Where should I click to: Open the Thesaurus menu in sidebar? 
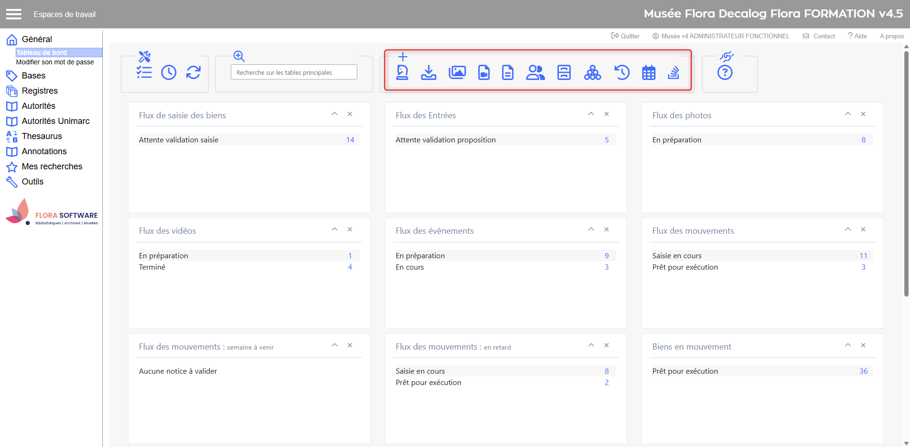42,136
